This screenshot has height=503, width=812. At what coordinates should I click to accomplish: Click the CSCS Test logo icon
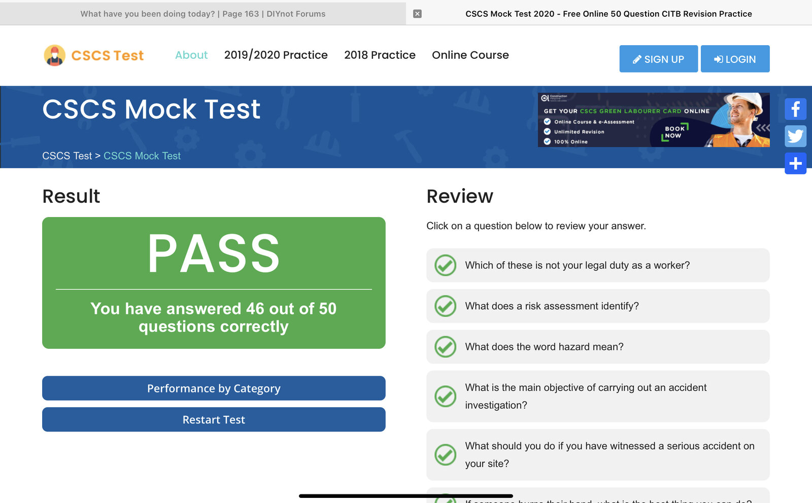click(x=55, y=55)
